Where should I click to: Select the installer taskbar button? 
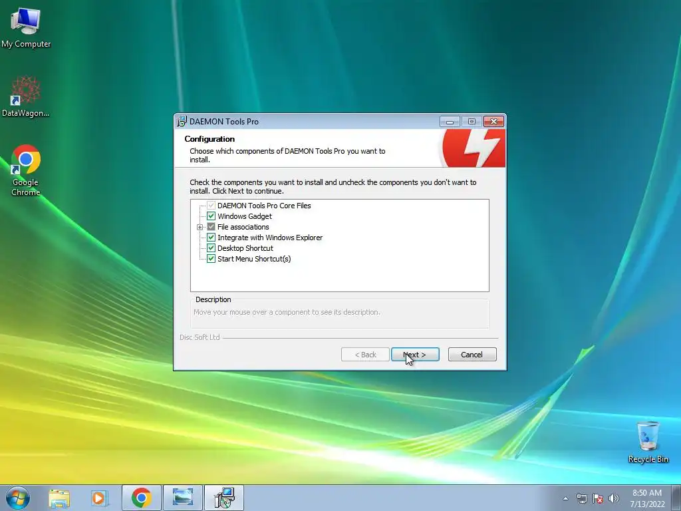pyautogui.click(x=224, y=498)
